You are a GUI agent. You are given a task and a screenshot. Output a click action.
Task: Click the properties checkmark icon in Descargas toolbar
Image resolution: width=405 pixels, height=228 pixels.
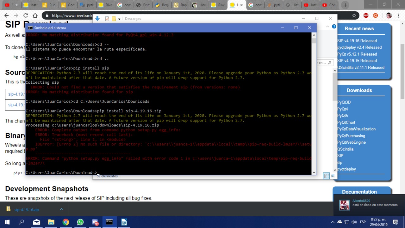pyautogui.click(x=107, y=19)
